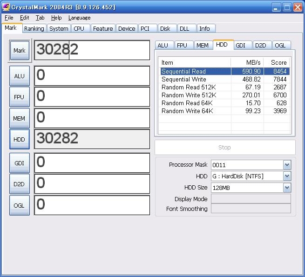Screen dimensions: 305x277
Task: Expand the Processor Mask dropdown
Action: [x=287, y=165]
